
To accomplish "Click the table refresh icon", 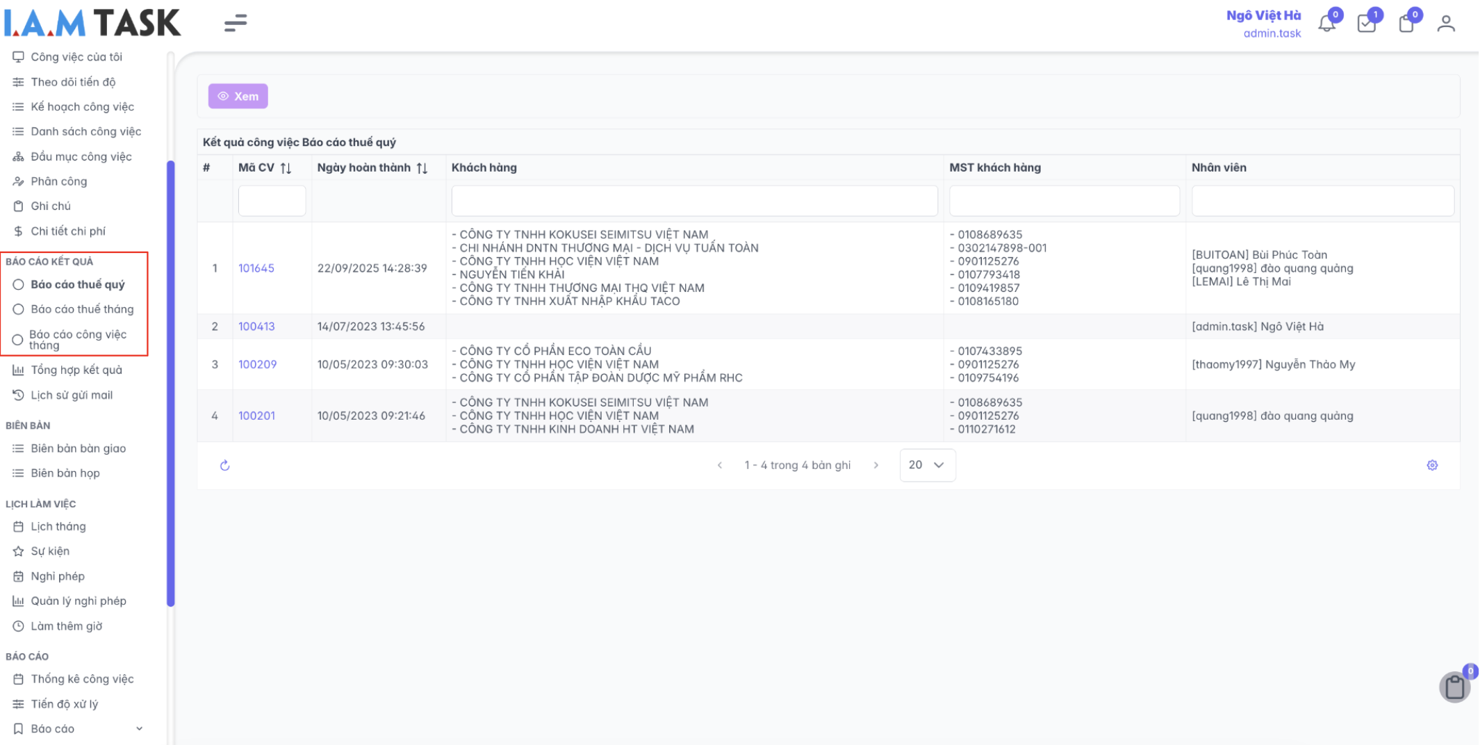I will [224, 466].
